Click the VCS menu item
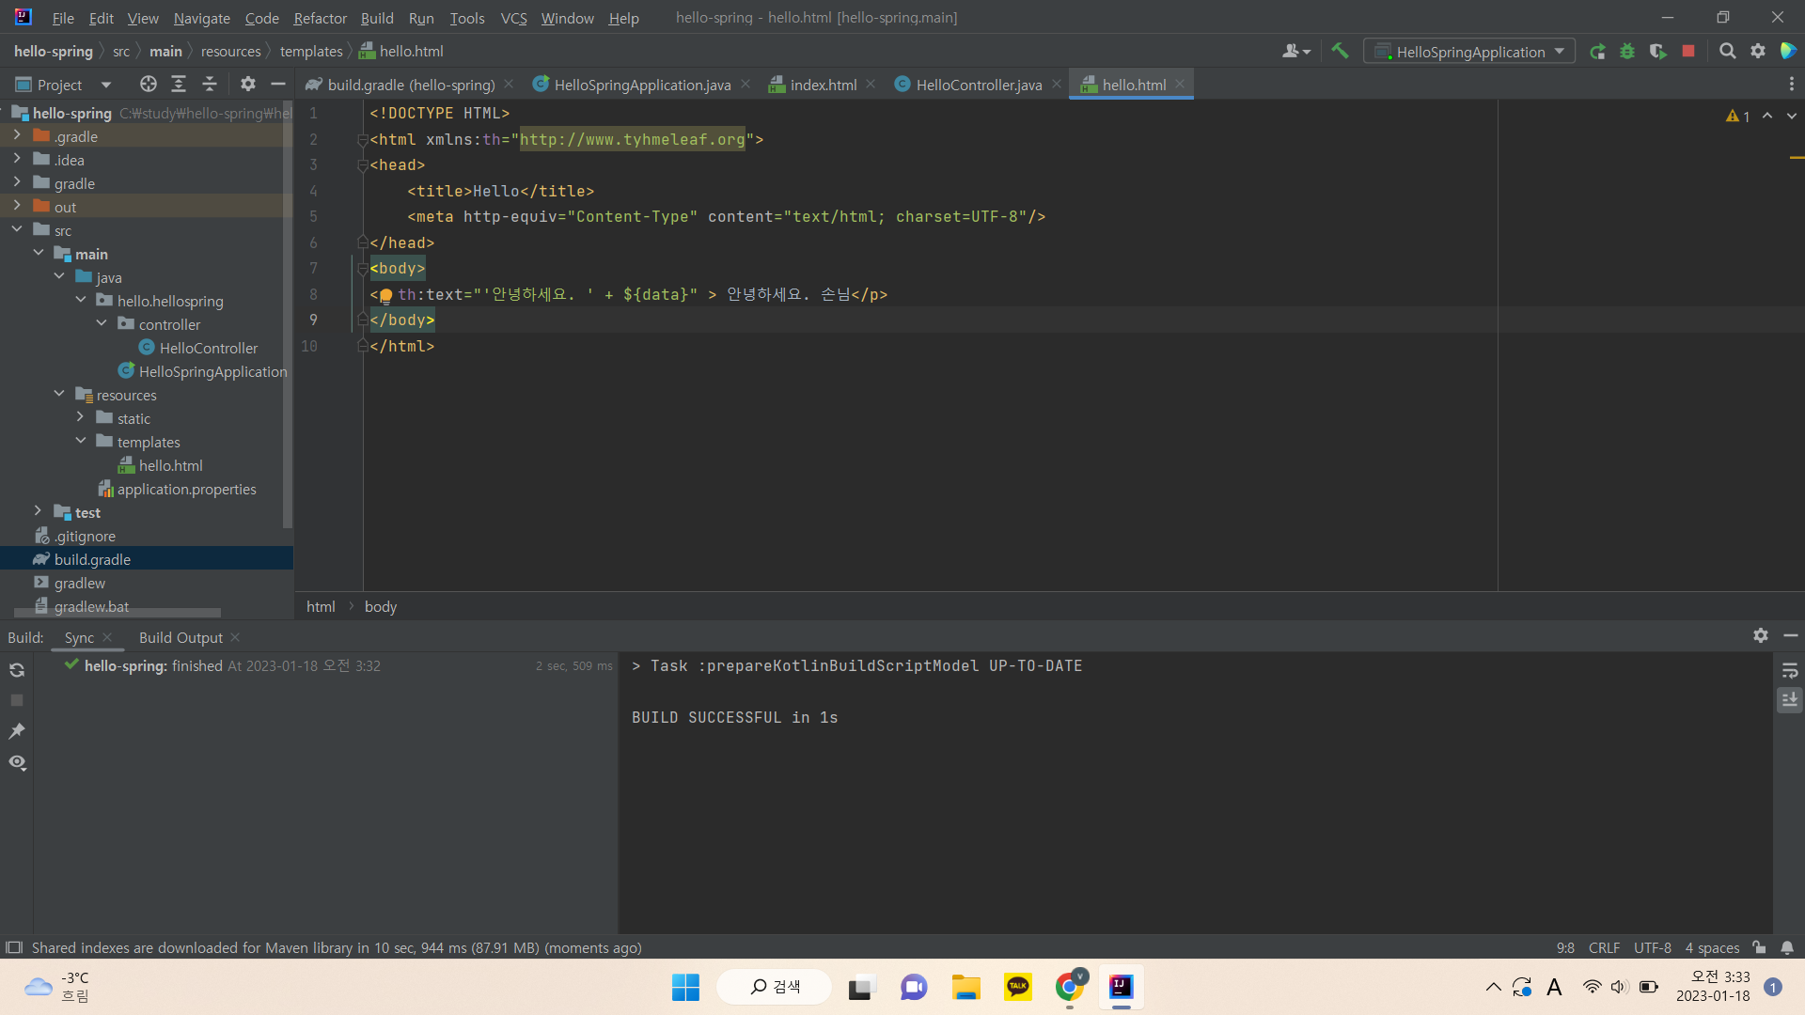Viewport: 1805px width, 1015px height. tap(512, 16)
